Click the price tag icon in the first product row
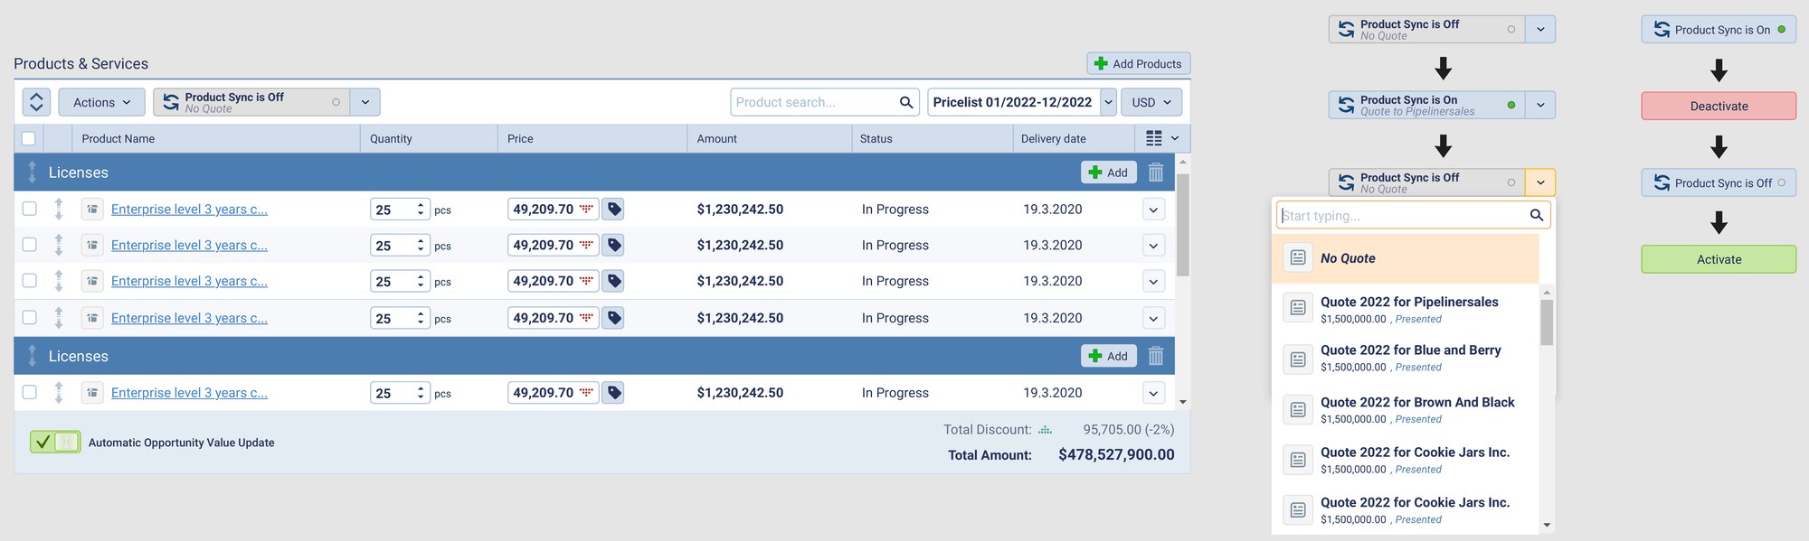1809x541 pixels. pos(613,209)
